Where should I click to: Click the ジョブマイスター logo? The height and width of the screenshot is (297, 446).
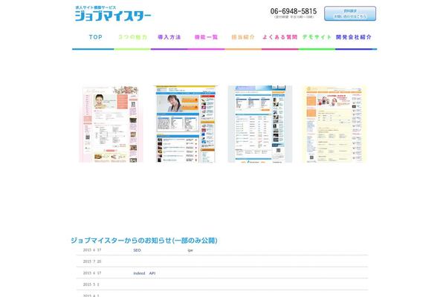(x=113, y=14)
